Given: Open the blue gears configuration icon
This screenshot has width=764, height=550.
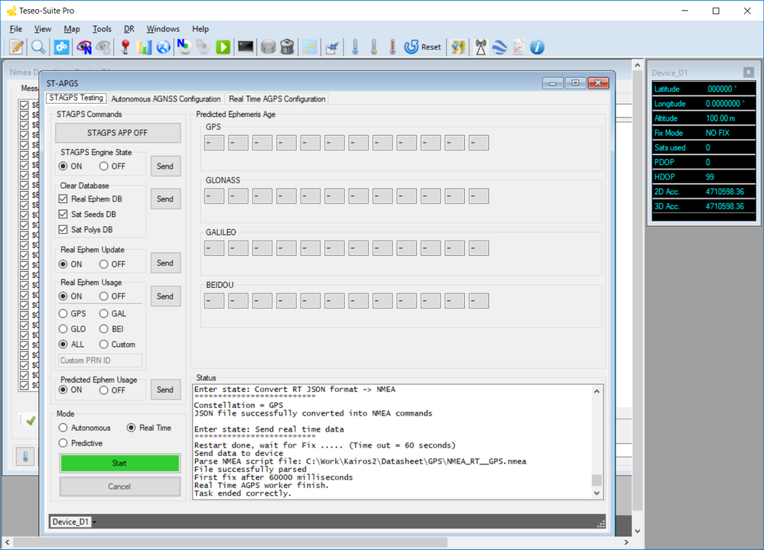Looking at the screenshot, I should pyautogui.click(x=61, y=47).
